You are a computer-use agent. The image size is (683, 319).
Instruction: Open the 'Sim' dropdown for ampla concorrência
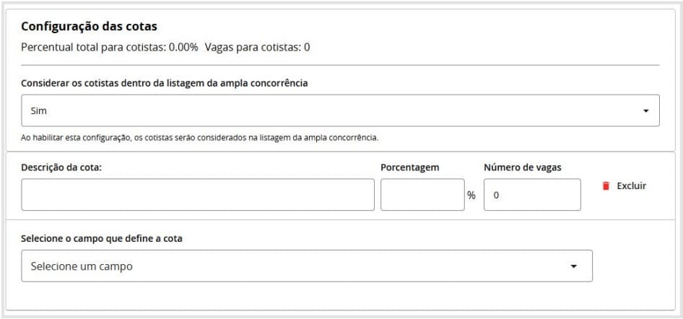pos(339,111)
